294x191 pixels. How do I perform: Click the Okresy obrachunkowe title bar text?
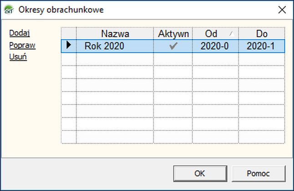[61, 10]
